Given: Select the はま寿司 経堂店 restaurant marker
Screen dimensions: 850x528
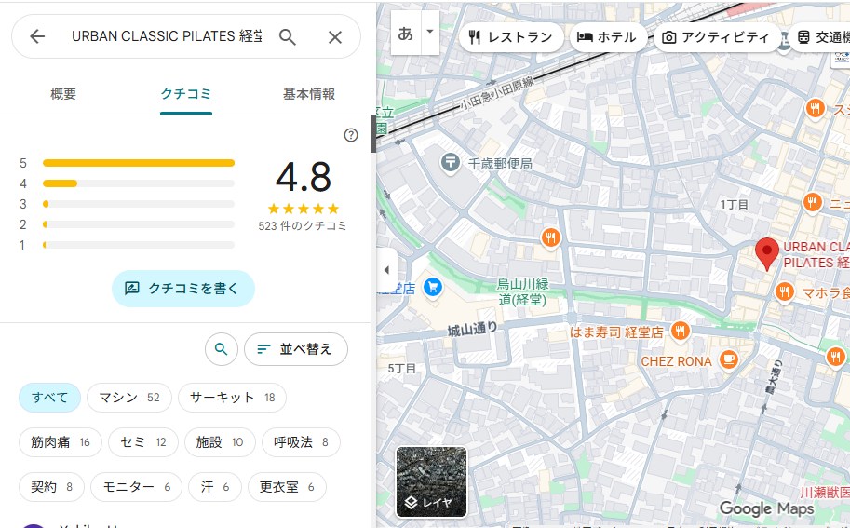Looking at the screenshot, I should (x=681, y=332).
